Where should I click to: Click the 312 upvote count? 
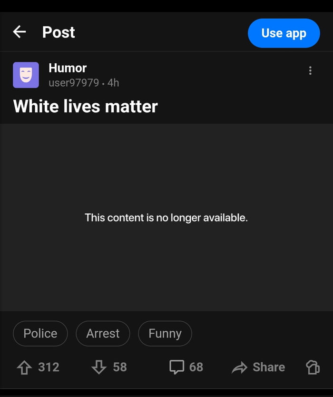point(49,367)
